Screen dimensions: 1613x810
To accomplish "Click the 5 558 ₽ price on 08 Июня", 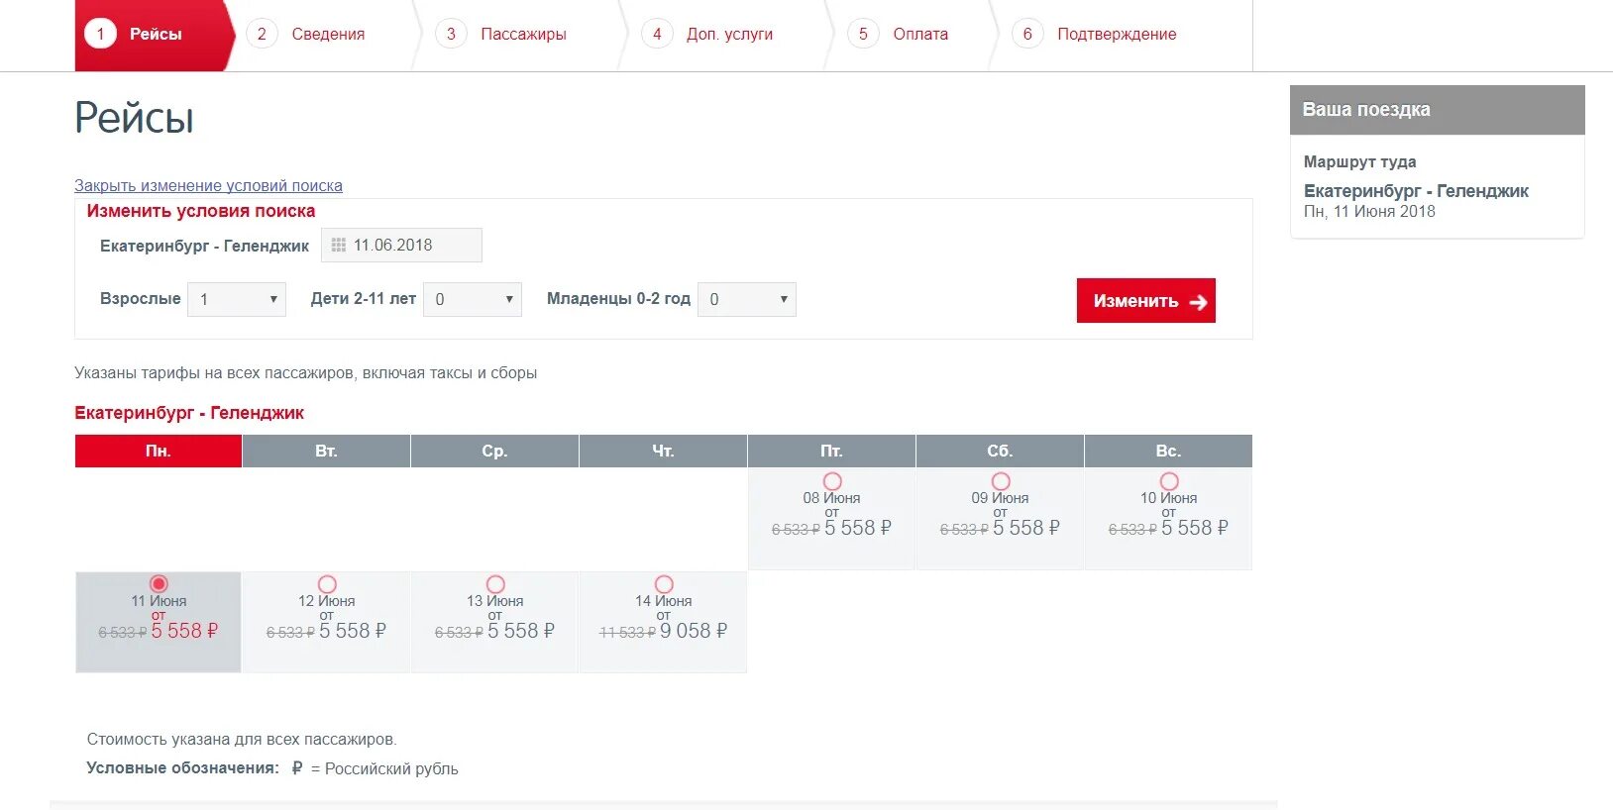I will 858,528.
